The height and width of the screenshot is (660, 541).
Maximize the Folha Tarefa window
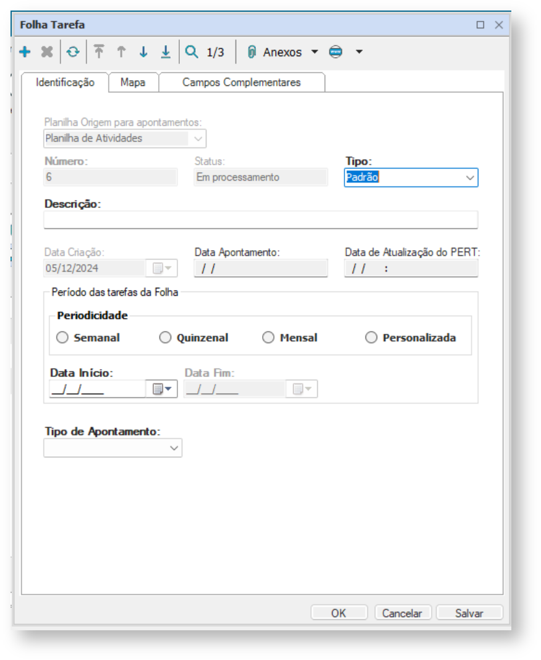(x=480, y=25)
